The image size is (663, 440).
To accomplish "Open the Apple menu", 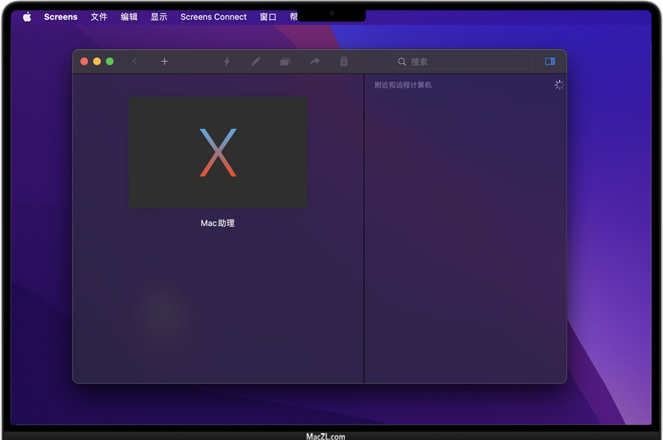I will click(27, 17).
